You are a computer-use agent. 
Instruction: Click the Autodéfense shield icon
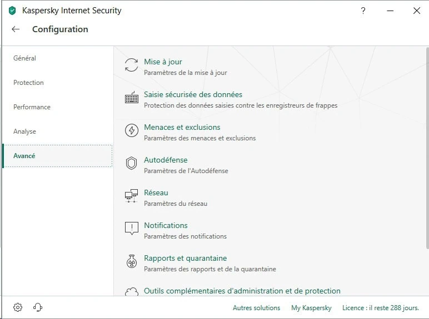pyautogui.click(x=131, y=163)
